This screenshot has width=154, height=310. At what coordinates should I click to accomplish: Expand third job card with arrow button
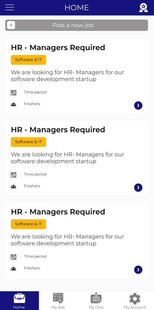[x=138, y=270]
